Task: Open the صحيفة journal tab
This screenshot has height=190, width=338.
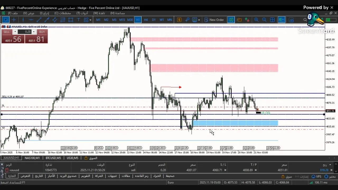Action: pyautogui.click(x=170, y=176)
